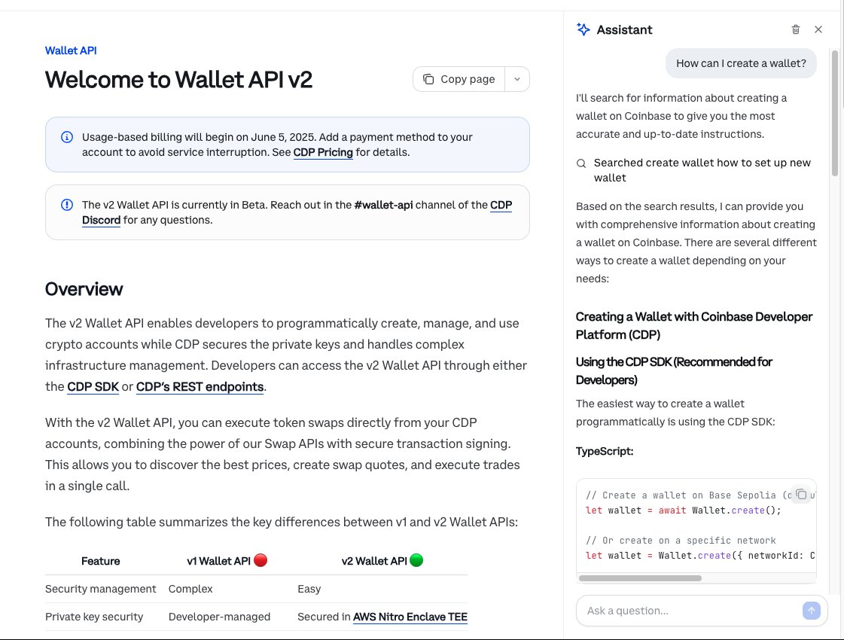Open the CDP SDK link
This screenshot has width=844, height=640.
[x=93, y=387]
